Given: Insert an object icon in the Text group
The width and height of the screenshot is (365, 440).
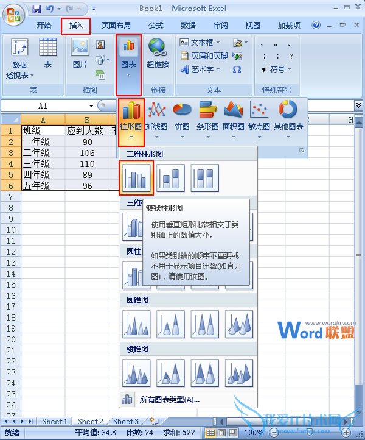Looking at the screenshot, I should 237,56.
